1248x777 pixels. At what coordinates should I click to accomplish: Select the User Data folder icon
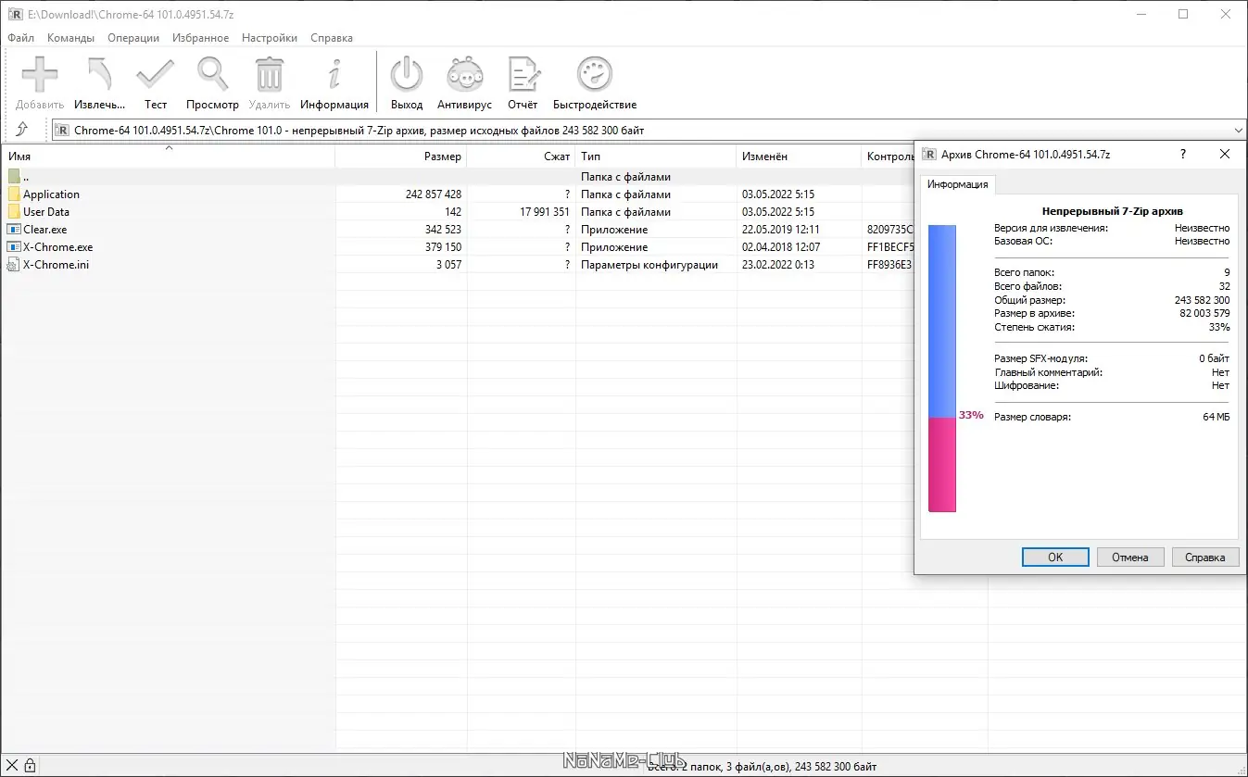click(14, 212)
